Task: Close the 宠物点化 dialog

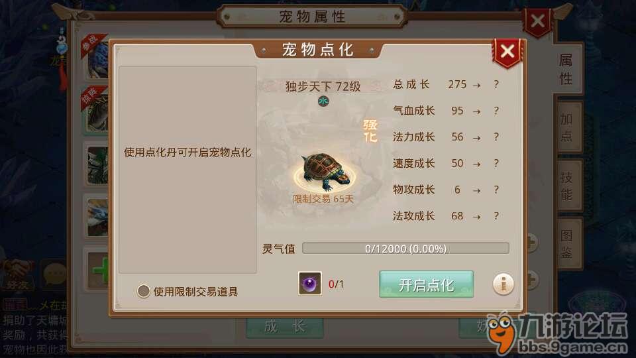Action: [507, 52]
